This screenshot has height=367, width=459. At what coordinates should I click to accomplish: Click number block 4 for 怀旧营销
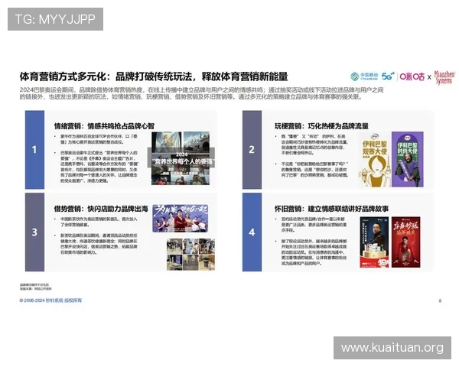252,232
